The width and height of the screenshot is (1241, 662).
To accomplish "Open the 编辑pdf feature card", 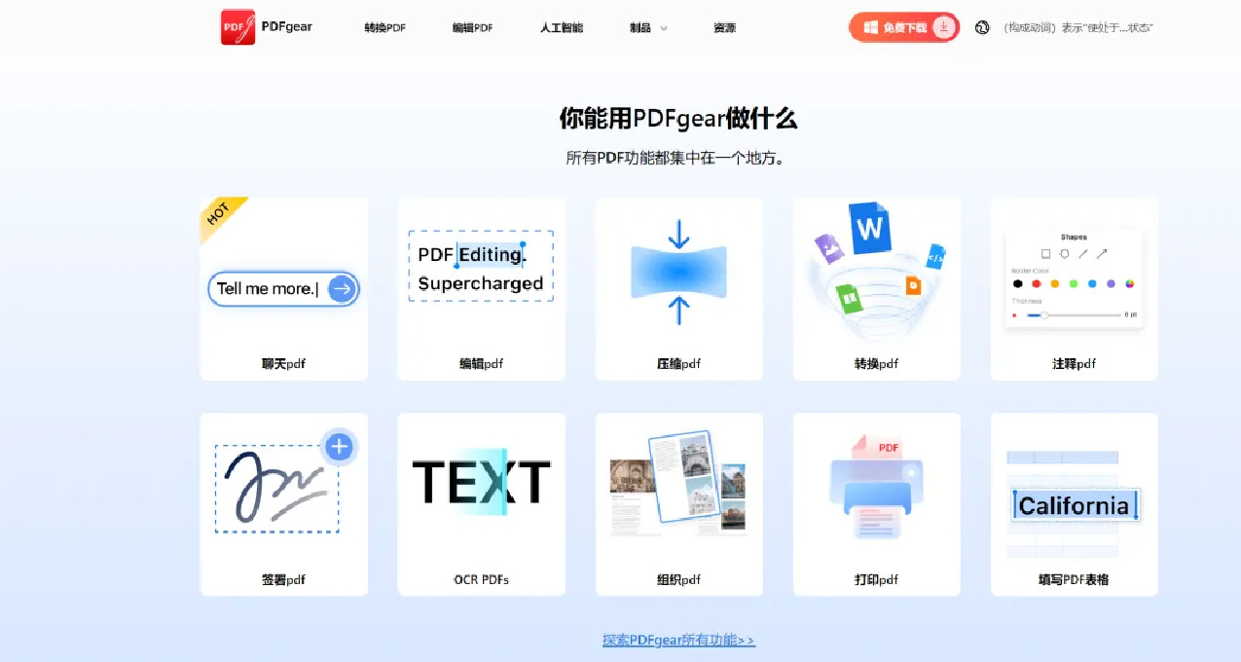I will (x=481, y=289).
